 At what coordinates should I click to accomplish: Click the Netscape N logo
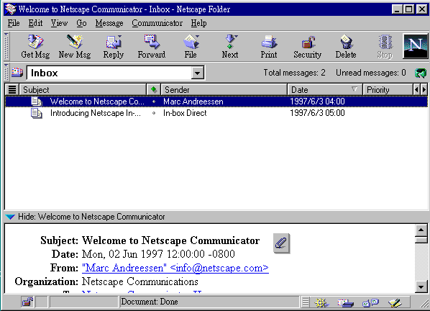click(415, 46)
